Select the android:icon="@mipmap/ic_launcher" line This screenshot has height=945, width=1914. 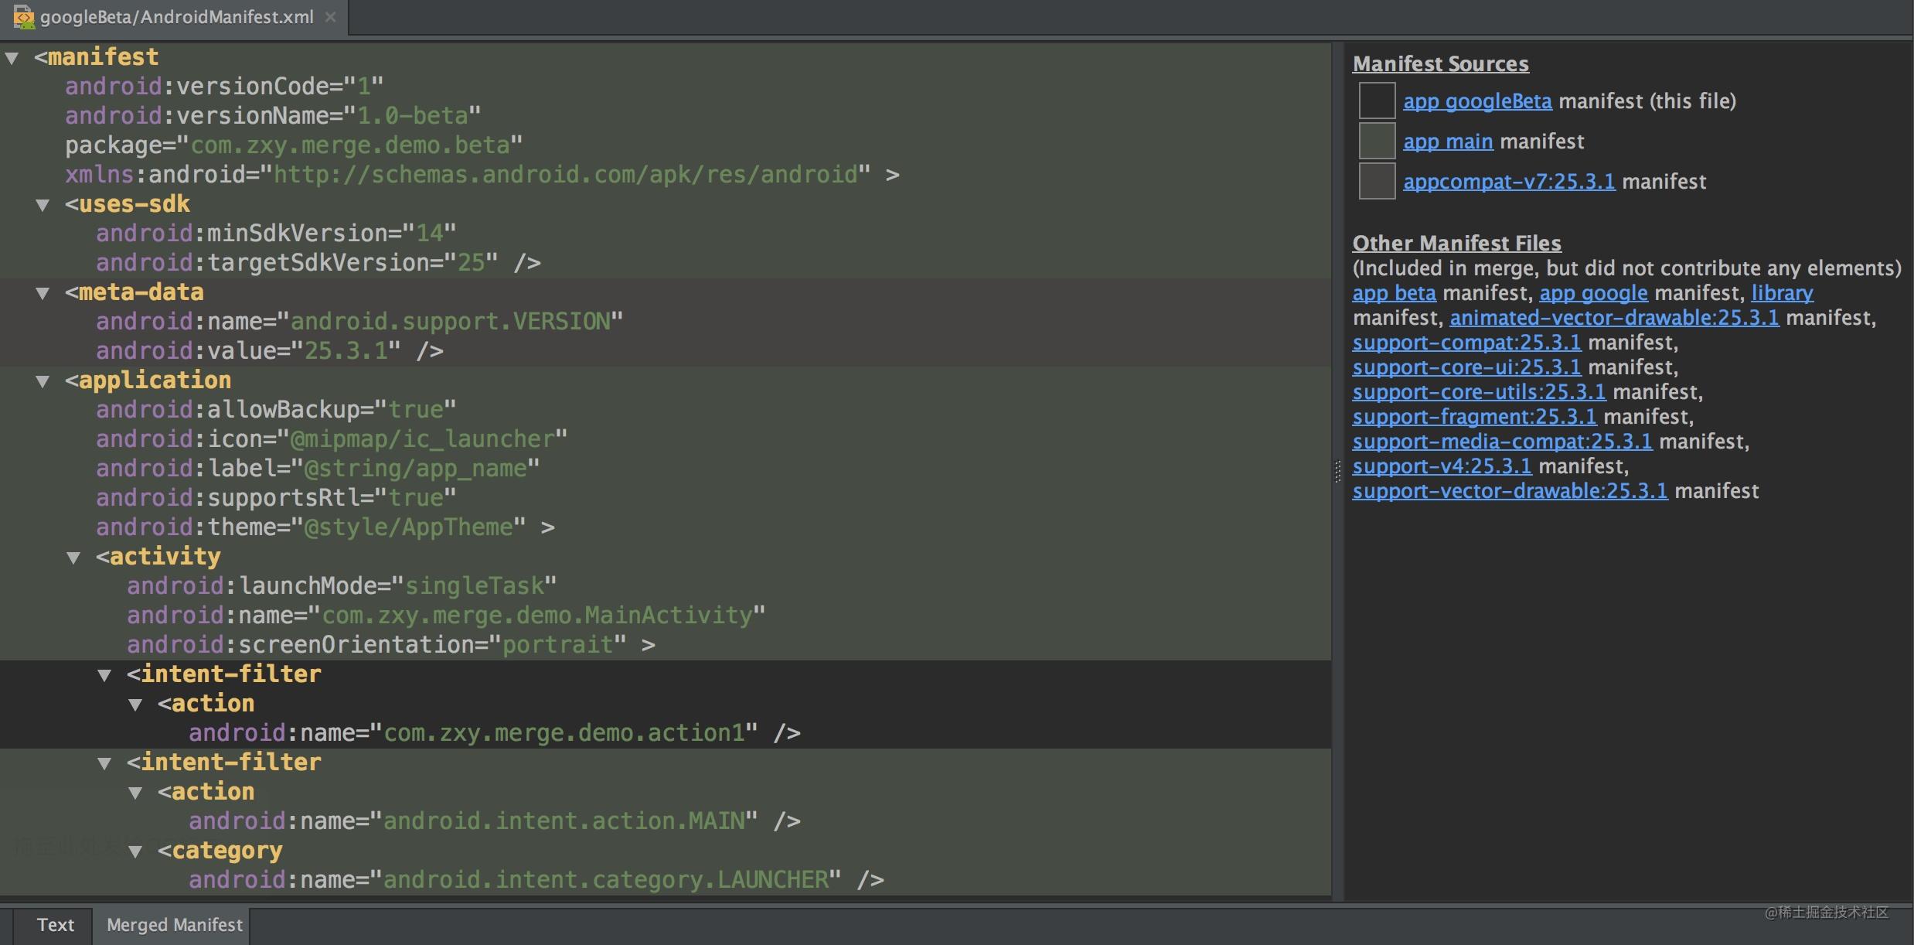(x=332, y=439)
